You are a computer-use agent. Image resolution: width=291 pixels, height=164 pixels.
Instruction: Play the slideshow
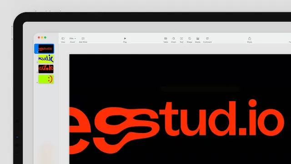pos(125,40)
